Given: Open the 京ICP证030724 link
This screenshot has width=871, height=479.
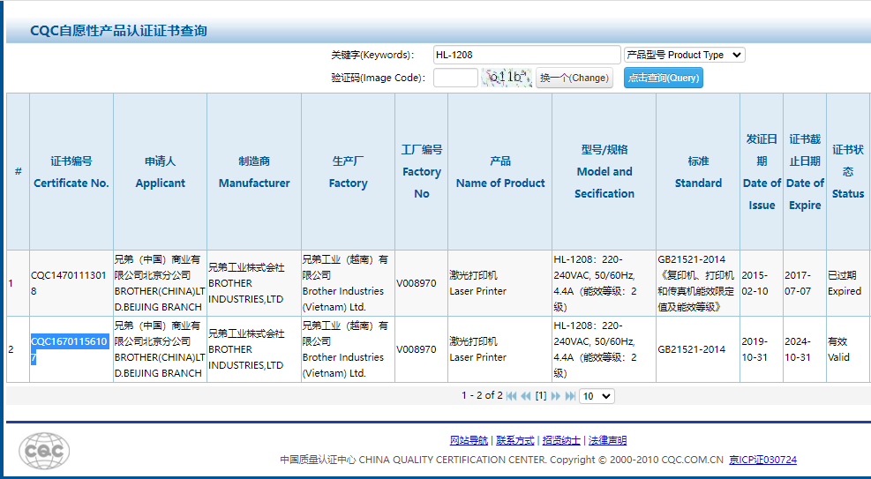Looking at the screenshot, I should click(762, 460).
